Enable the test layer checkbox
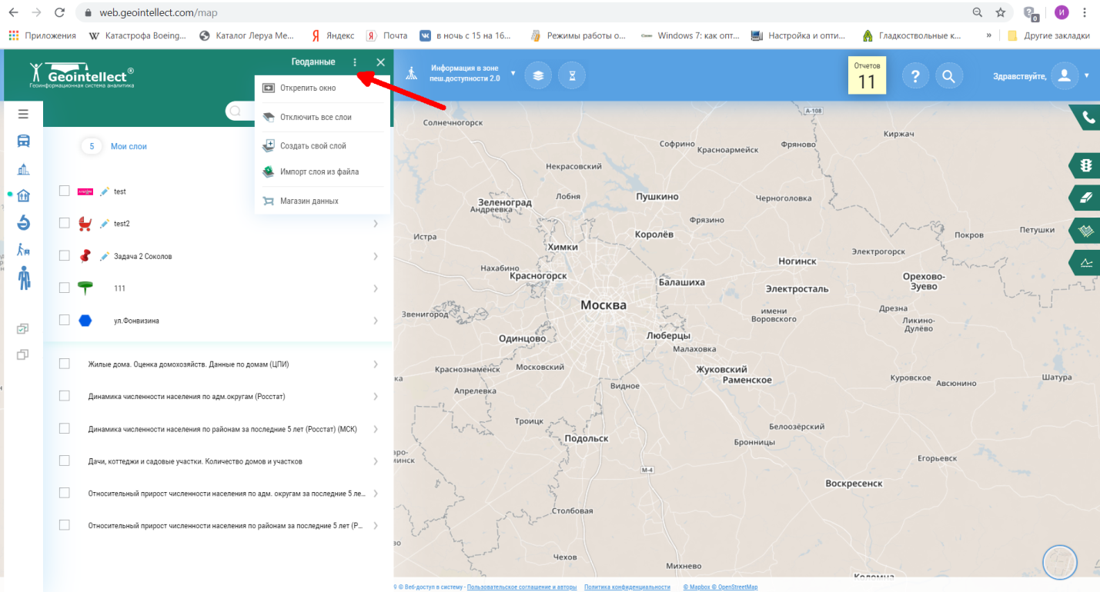 coord(65,191)
